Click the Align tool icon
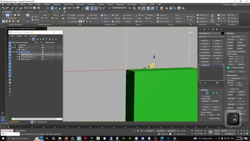Screen dimensions: 250x141 (x=134, y=8)
